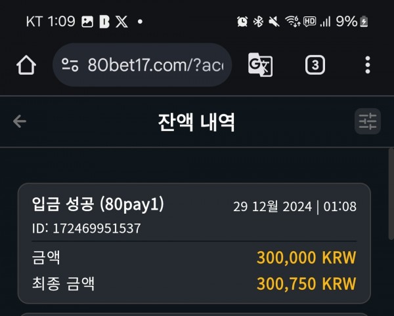Open the filter sliders icon
Image resolution: width=394 pixels, height=316 pixels.
pyautogui.click(x=368, y=121)
